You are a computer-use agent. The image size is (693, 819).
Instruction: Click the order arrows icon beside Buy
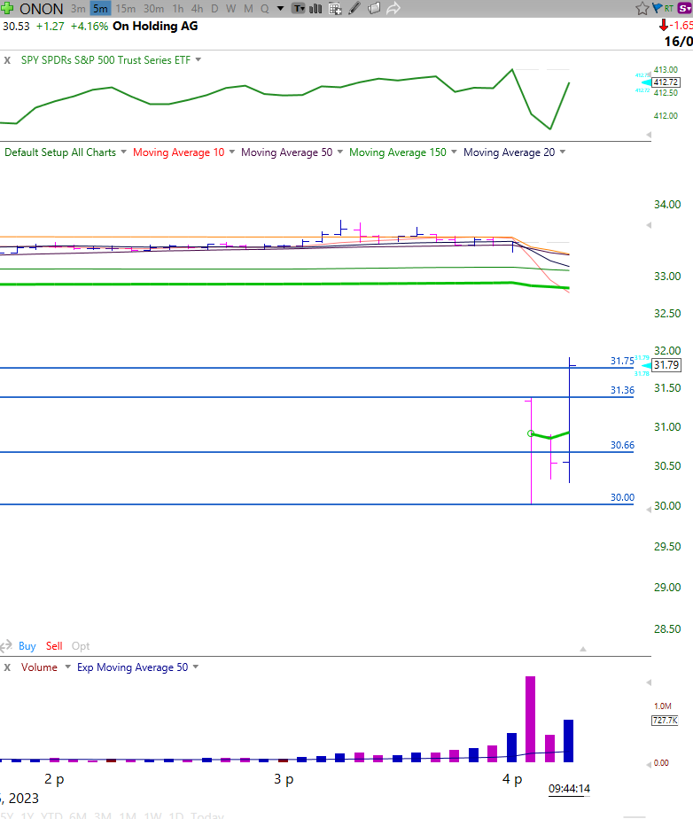[x=6, y=647]
